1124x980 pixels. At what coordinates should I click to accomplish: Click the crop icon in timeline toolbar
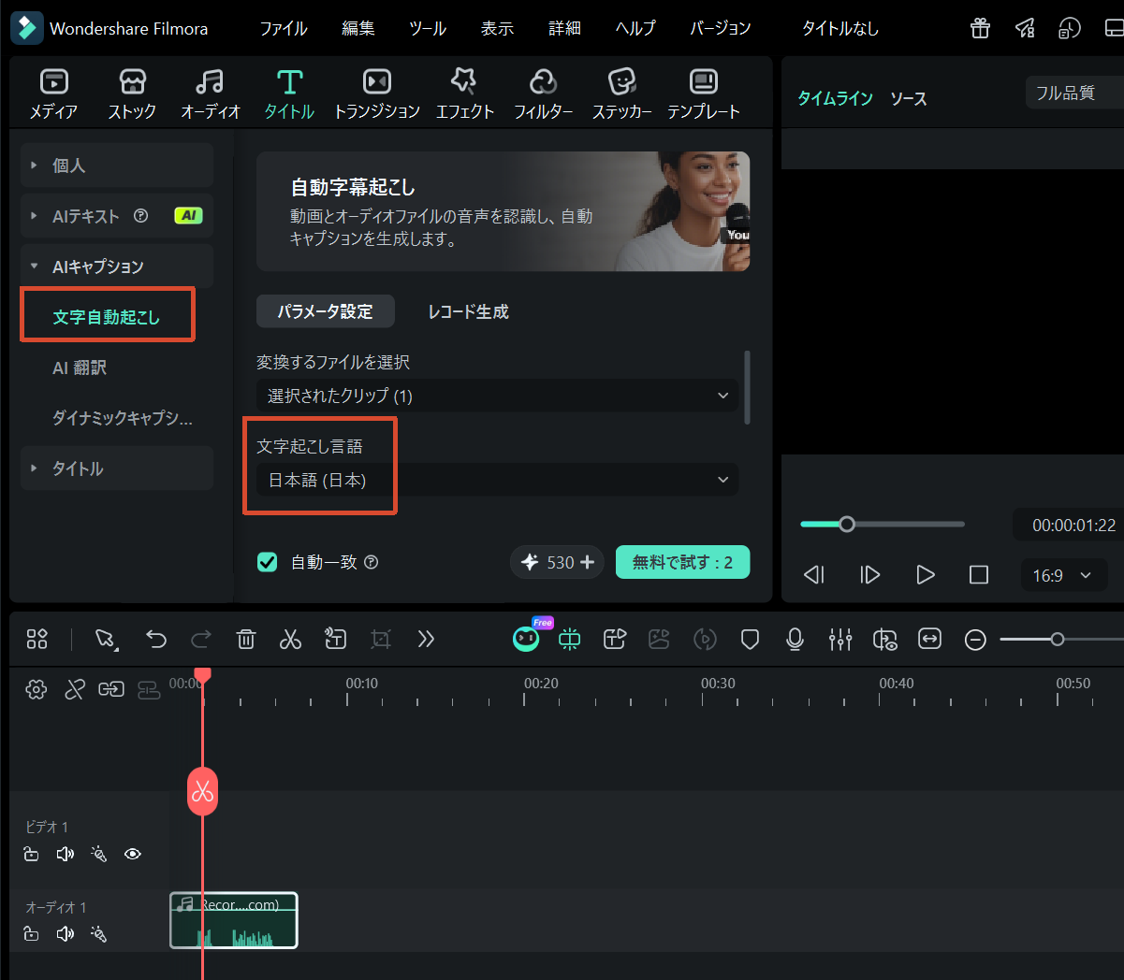[381, 639]
